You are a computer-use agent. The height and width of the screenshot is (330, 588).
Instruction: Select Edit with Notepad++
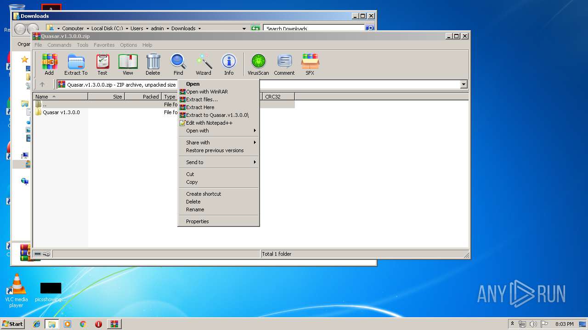click(x=219, y=123)
